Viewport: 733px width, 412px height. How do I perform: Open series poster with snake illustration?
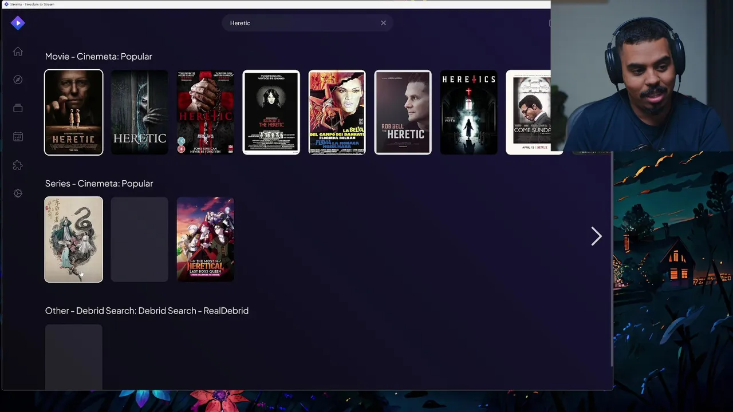click(x=74, y=239)
